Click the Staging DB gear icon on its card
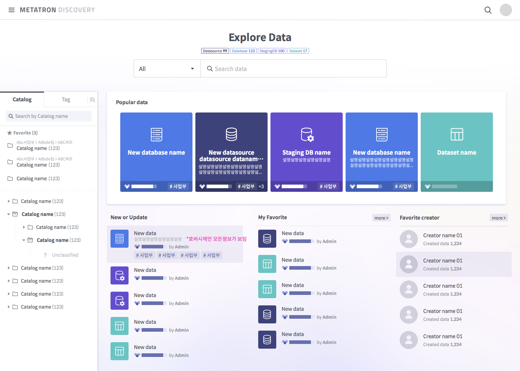Viewport: 520px width, 371px height. coord(306,134)
